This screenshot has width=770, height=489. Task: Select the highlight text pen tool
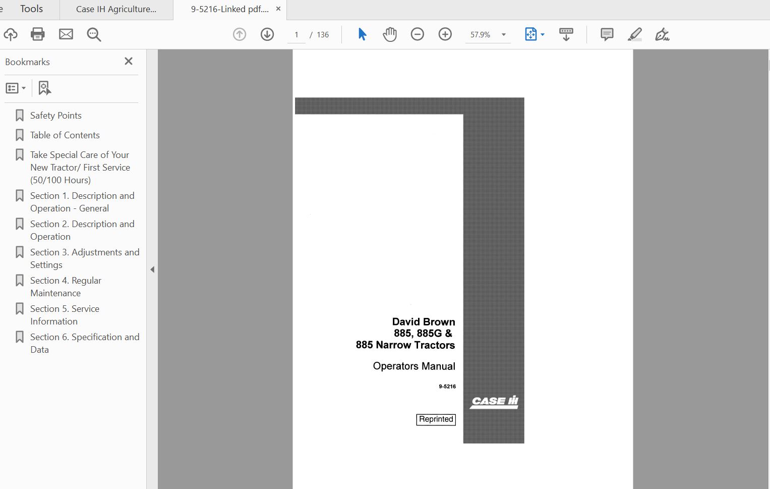point(635,34)
